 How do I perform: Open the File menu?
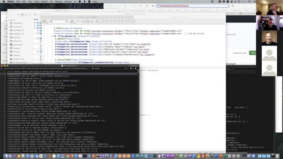(x=18, y=1)
